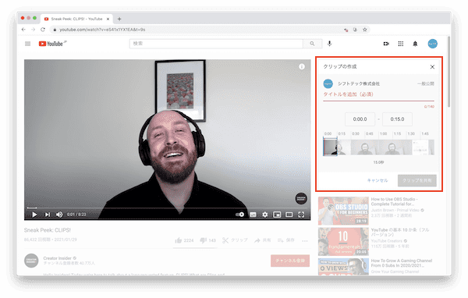Bookmark this page with star icon

click(365, 30)
